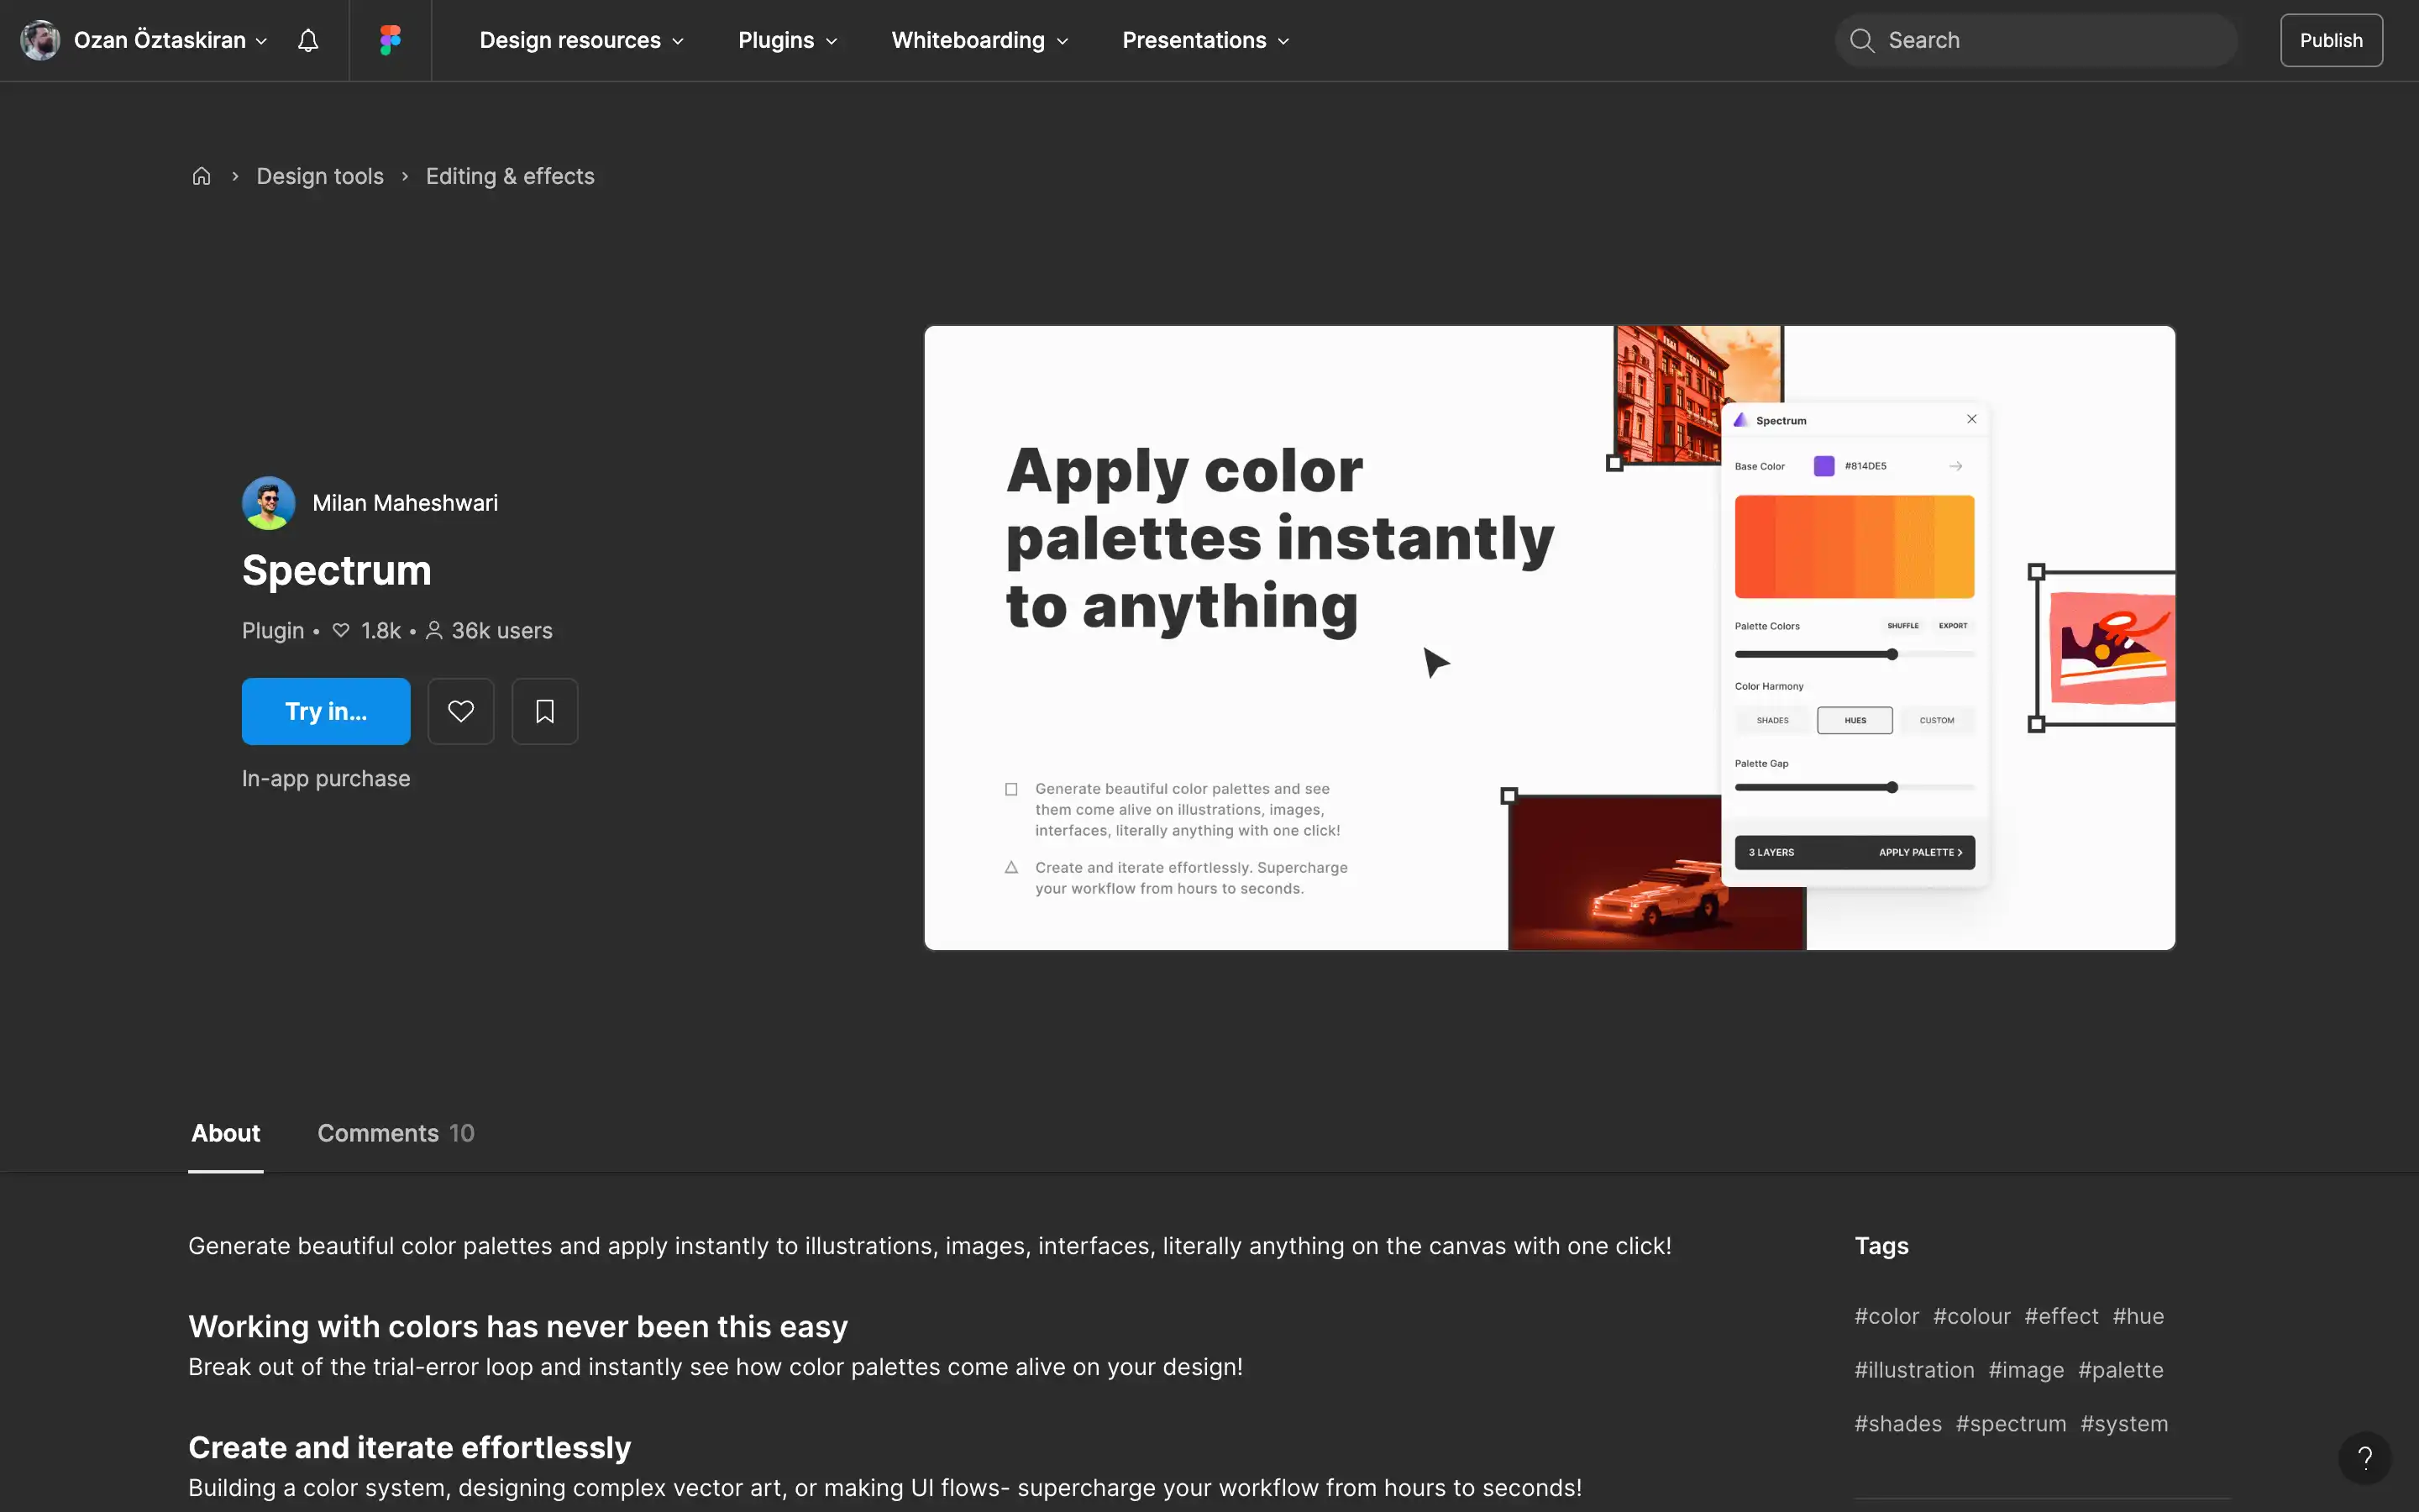Open the Design resources dropdown
This screenshot has height=1512, width=2419.
(x=582, y=40)
